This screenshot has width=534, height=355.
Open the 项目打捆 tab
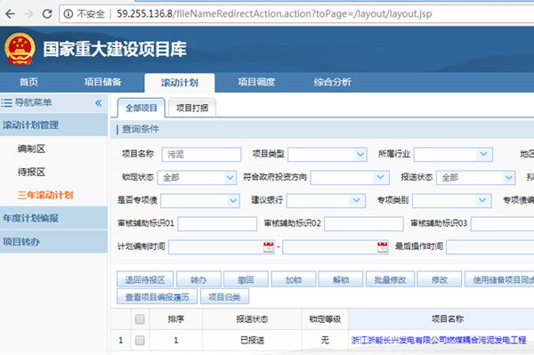tap(192, 108)
